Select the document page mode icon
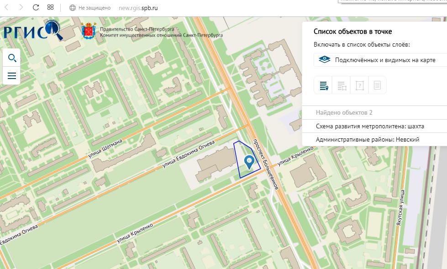Image resolution: width=447 pixels, height=269 pixels. [x=377, y=85]
